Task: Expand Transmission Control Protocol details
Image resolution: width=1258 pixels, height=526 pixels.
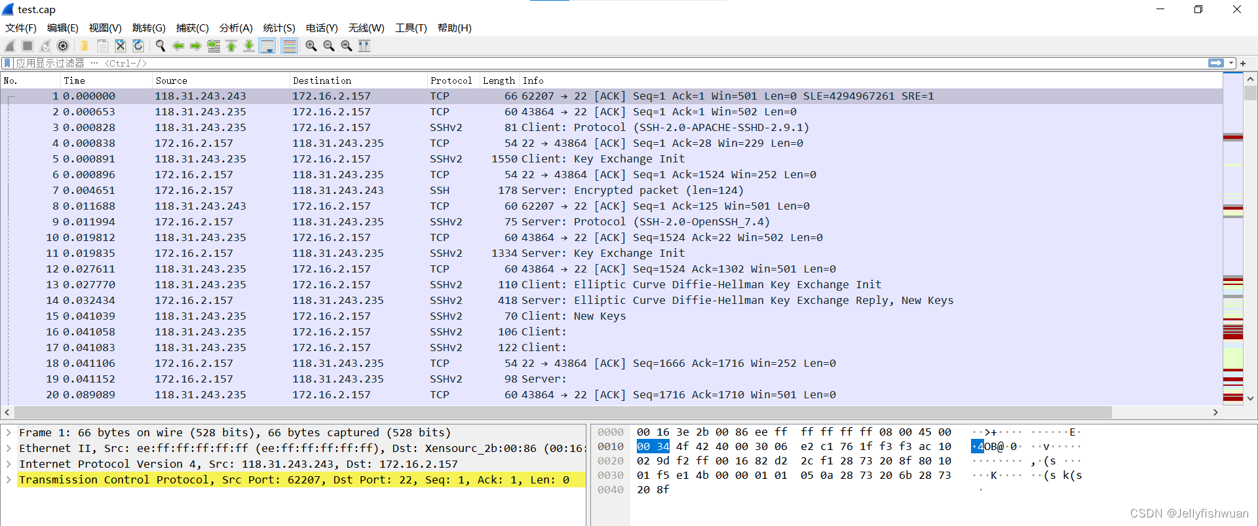Action: tap(9, 480)
